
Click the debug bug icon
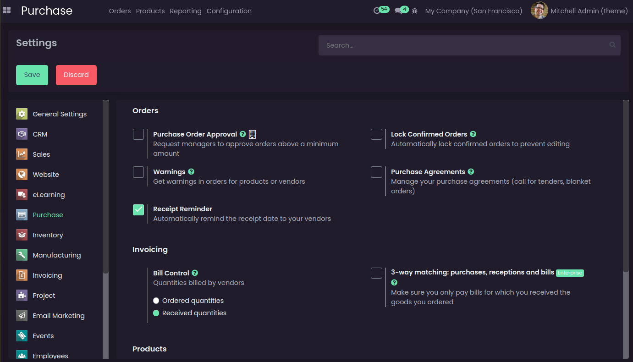pos(415,11)
